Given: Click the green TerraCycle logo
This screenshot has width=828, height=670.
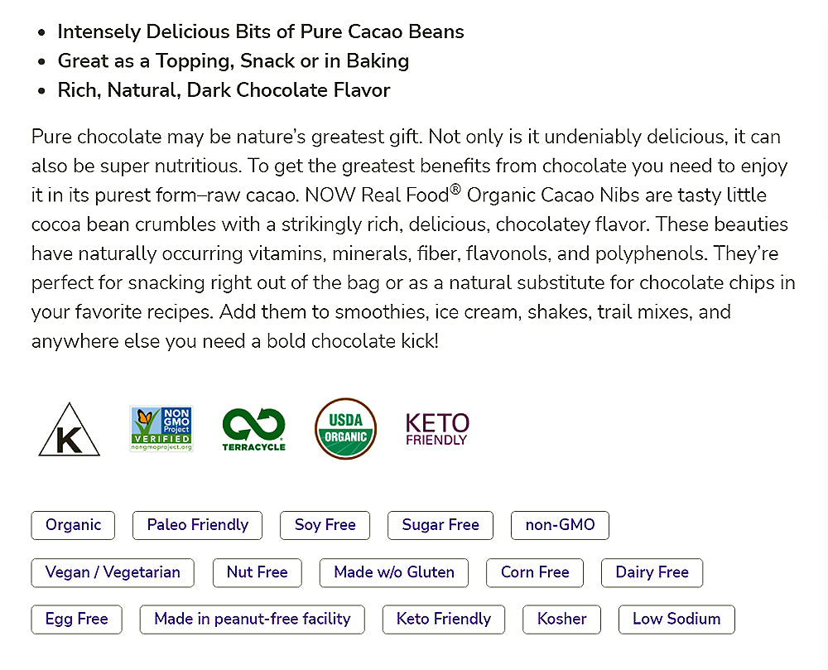Looking at the screenshot, I should (253, 429).
